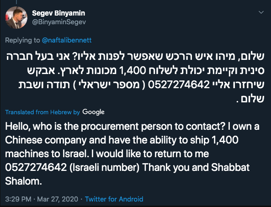Select phone number 0527274642 in Hebrew text
The width and height of the screenshot is (271, 207).
tap(179, 85)
